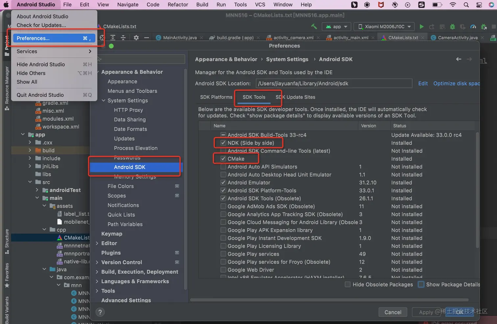The width and height of the screenshot is (497, 324).
Task: Open HTTP Proxy settings page
Action: tap(129, 110)
